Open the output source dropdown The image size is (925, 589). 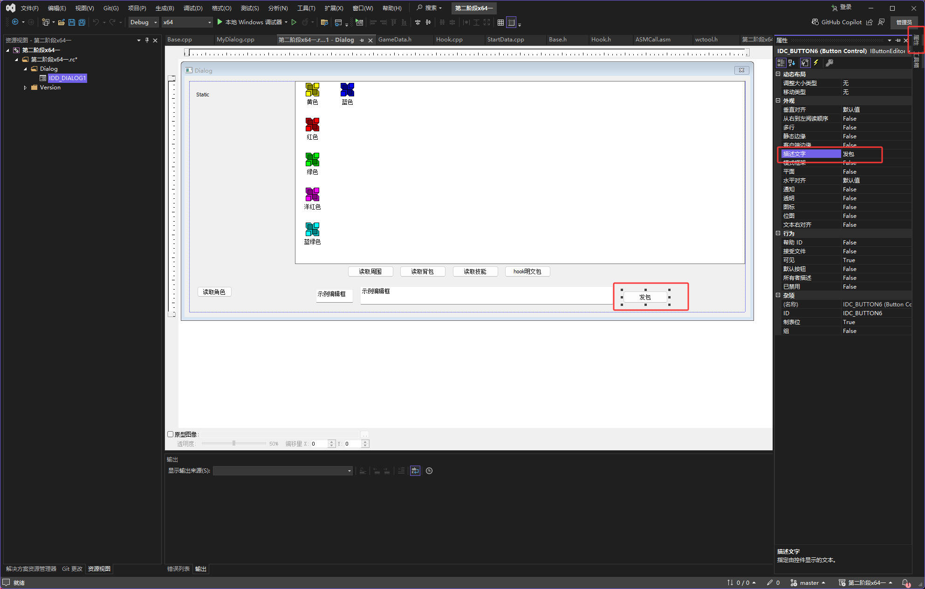click(282, 471)
